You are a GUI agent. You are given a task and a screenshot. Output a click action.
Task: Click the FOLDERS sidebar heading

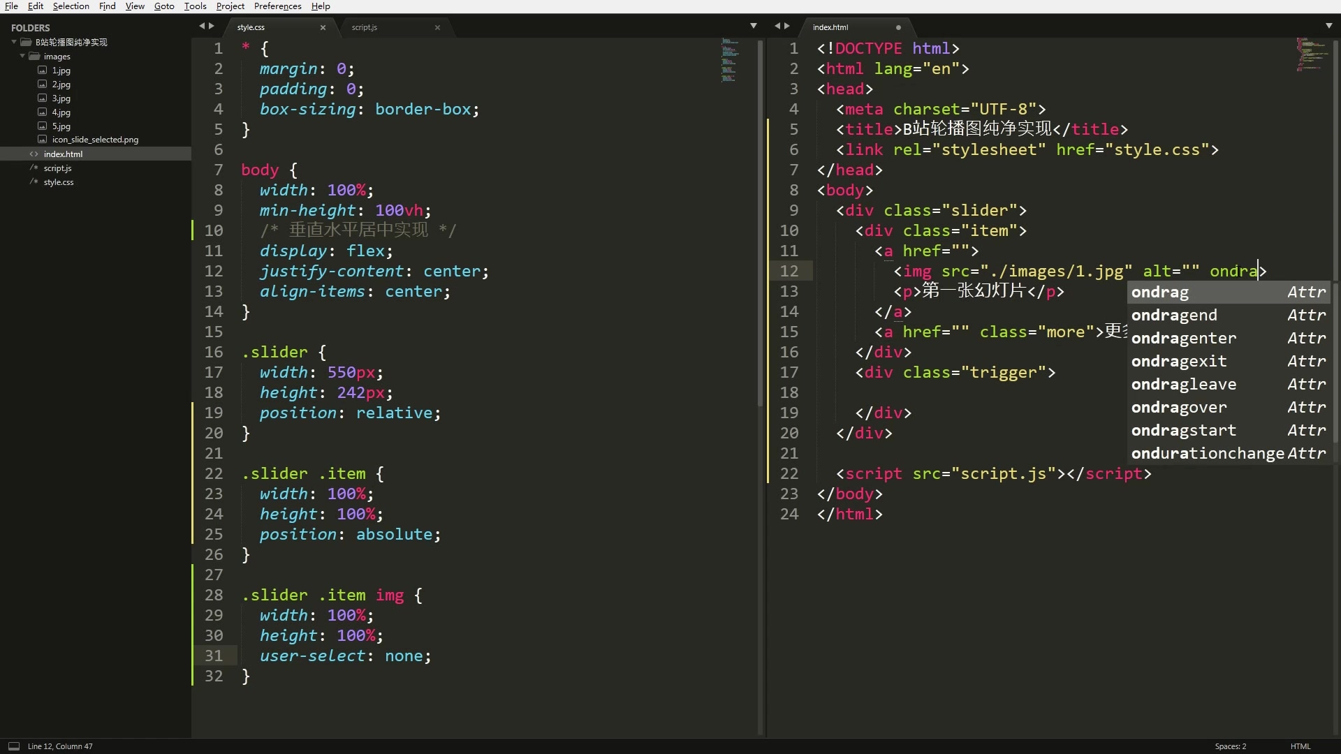pyautogui.click(x=31, y=28)
